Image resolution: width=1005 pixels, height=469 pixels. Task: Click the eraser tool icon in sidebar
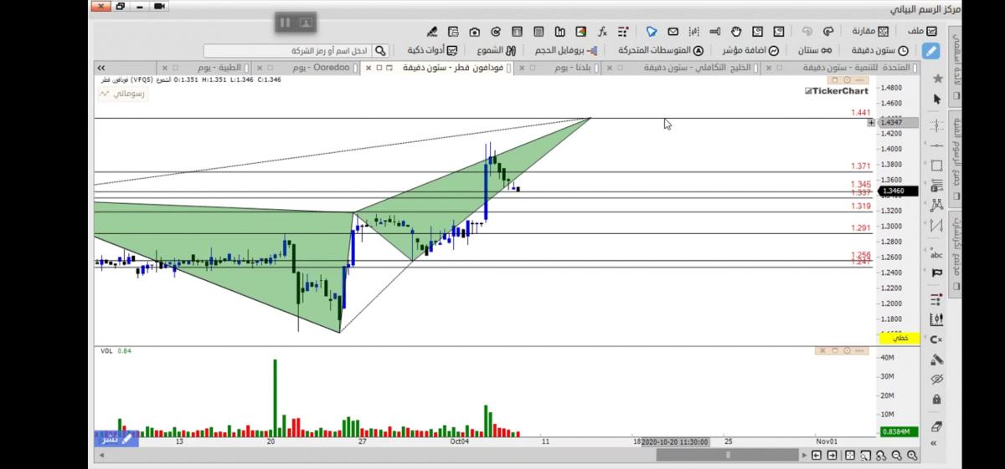[936, 426]
